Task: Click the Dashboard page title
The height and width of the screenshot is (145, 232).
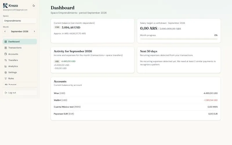Action: click(63, 8)
